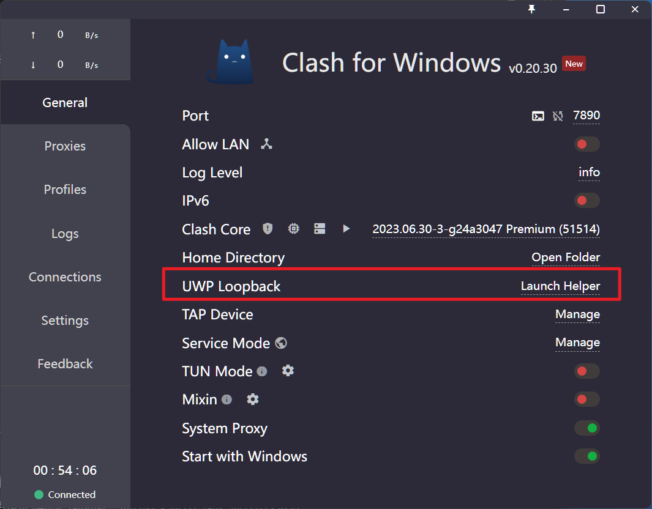Screen dimensions: 652x509
Task: Click the chip icon next to Clash Core
Action: click(x=294, y=229)
